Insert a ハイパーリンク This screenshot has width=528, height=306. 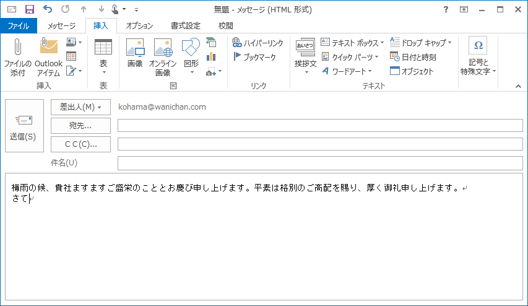pos(258,43)
